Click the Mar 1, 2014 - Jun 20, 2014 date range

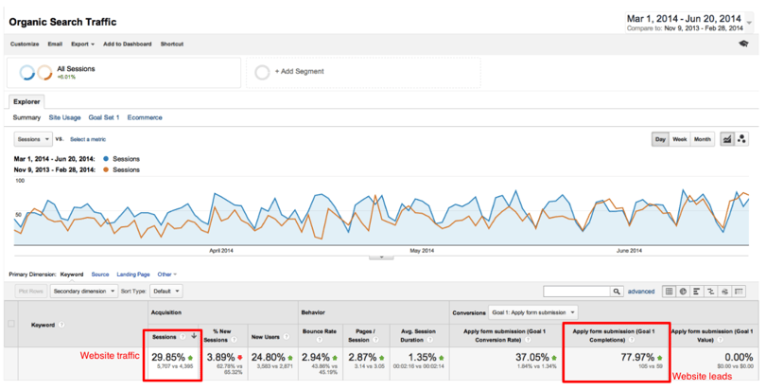click(x=684, y=19)
